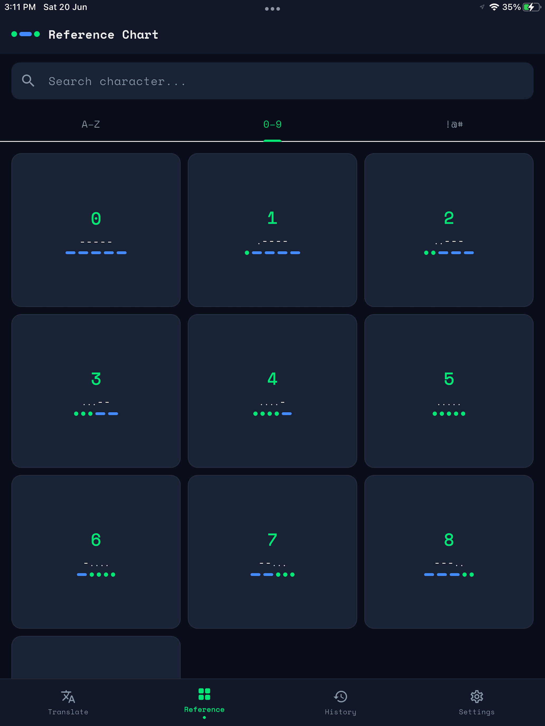This screenshot has width=545, height=726.
Task: Open the History clock icon
Action: pos(341,696)
